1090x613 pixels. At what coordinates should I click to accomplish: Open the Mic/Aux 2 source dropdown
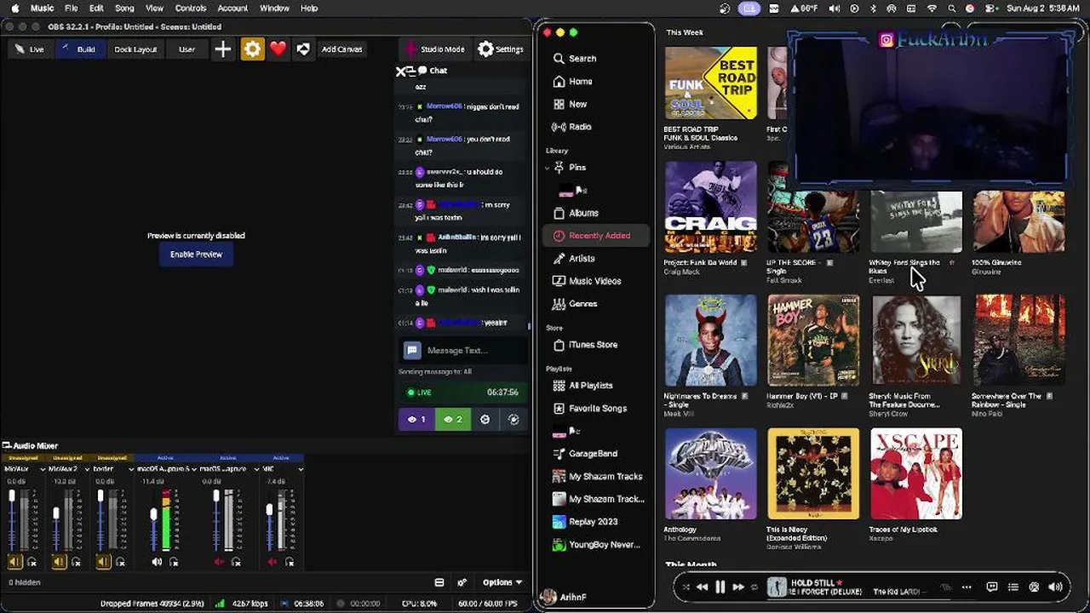tap(87, 469)
